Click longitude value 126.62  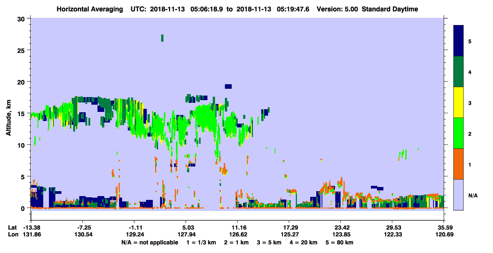pyautogui.click(x=237, y=235)
